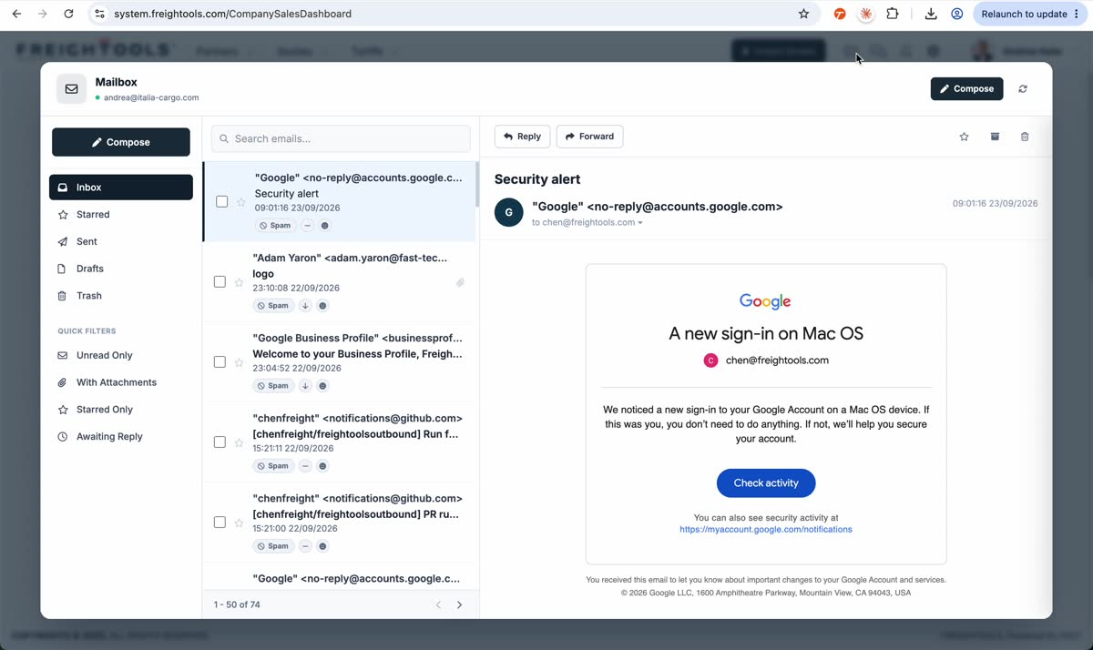Screen dimensions: 1093x650
Task: Select checkbox for Google Business Profile email
Action: tap(220, 362)
